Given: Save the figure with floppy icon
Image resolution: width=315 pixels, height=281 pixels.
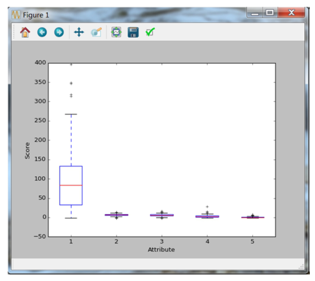Looking at the screenshot, I should click(133, 32).
